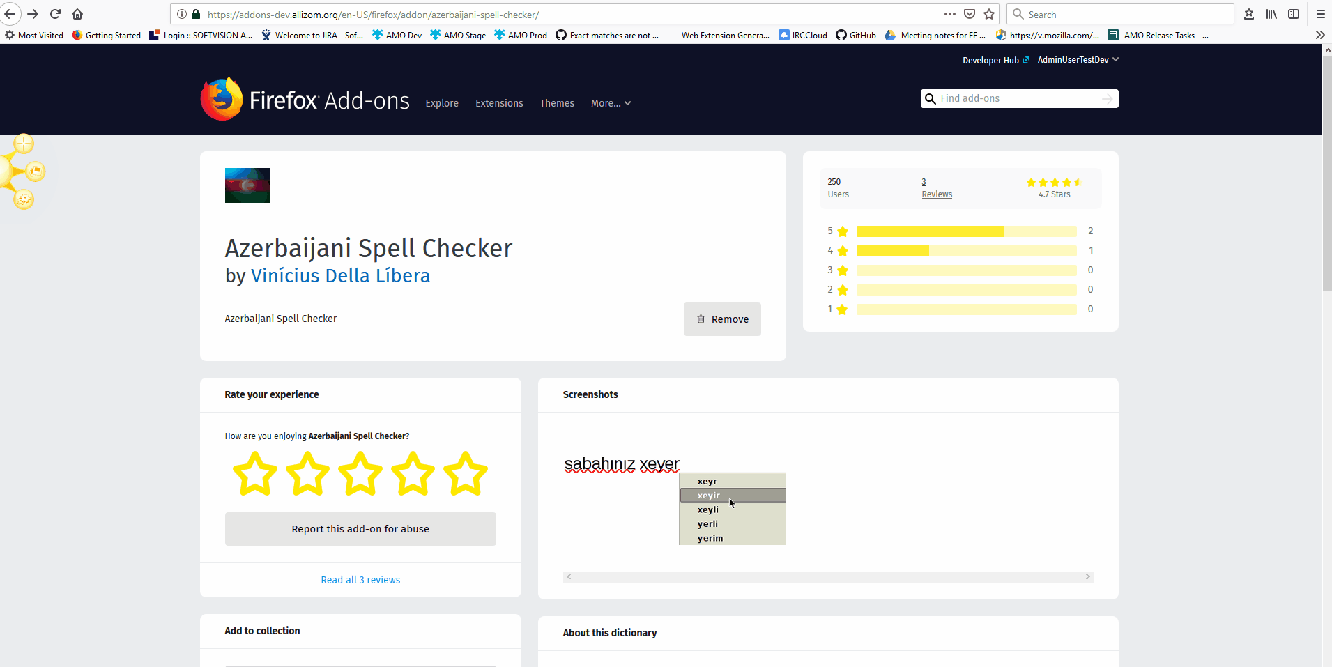
Task: Go to the browser Home icon
Action: tap(77, 14)
